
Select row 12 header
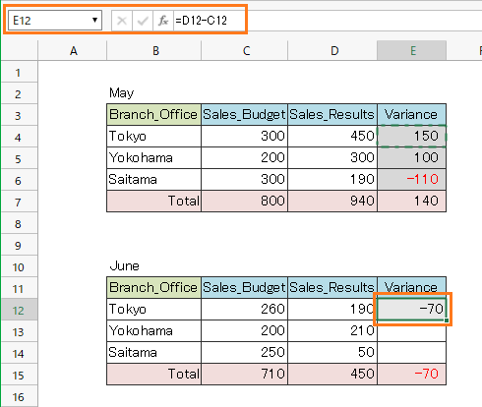19,310
